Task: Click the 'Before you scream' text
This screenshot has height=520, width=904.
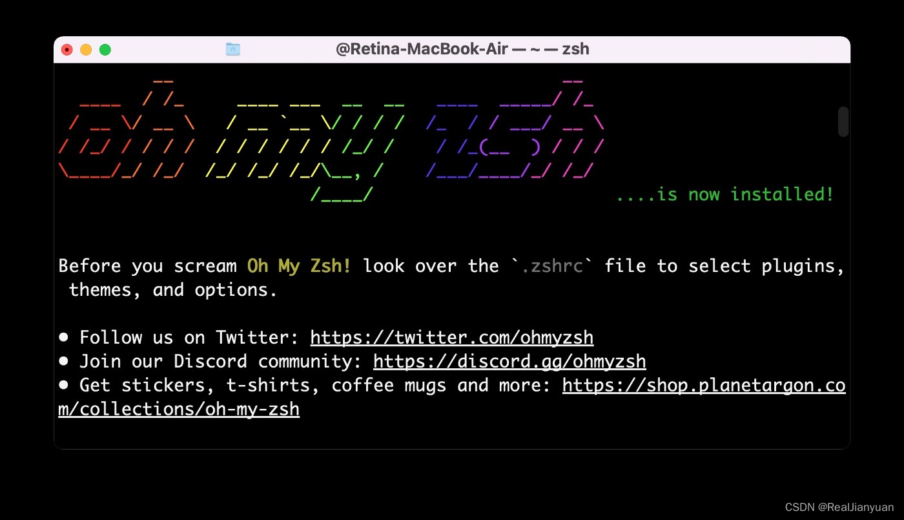Action: click(148, 266)
